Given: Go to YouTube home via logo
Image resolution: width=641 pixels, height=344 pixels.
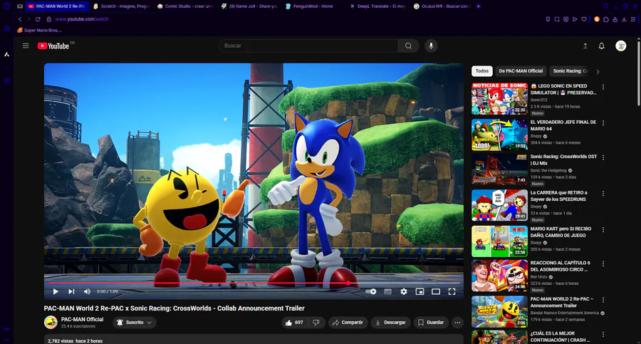Looking at the screenshot, I should (x=53, y=46).
